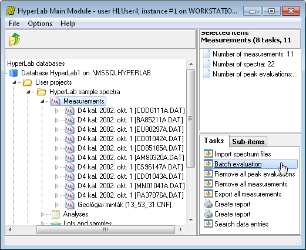Click the spectrum icon of BA85211A.DAT
The width and height of the screenshot is (306, 250).
pyautogui.click(x=70, y=120)
